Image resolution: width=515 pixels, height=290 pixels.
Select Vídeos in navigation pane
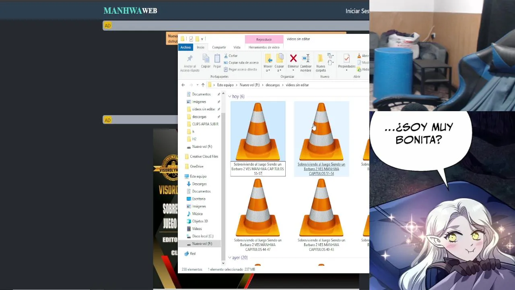[197, 229]
